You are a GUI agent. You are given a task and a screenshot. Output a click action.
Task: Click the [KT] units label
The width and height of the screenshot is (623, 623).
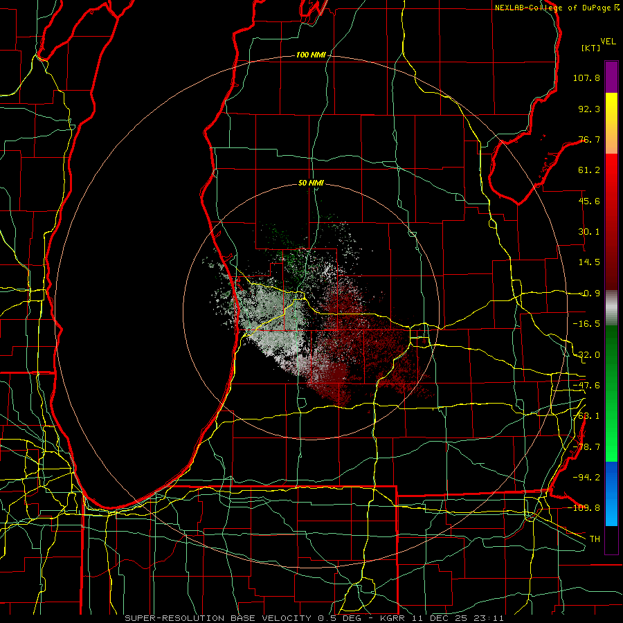pos(591,48)
